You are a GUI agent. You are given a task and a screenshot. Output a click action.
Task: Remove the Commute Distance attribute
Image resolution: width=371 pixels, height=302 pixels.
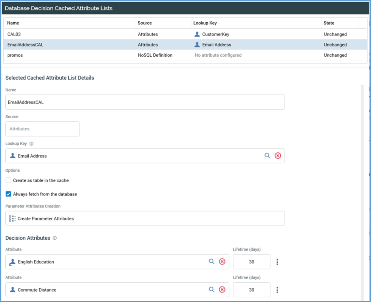click(x=222, y=290)
